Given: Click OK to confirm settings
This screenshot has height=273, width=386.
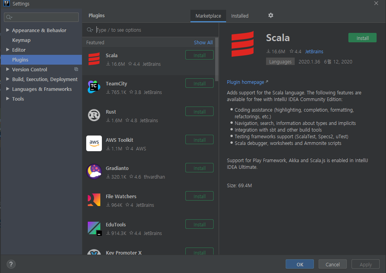Looking at the screenshot, I should tap(300, 264).
